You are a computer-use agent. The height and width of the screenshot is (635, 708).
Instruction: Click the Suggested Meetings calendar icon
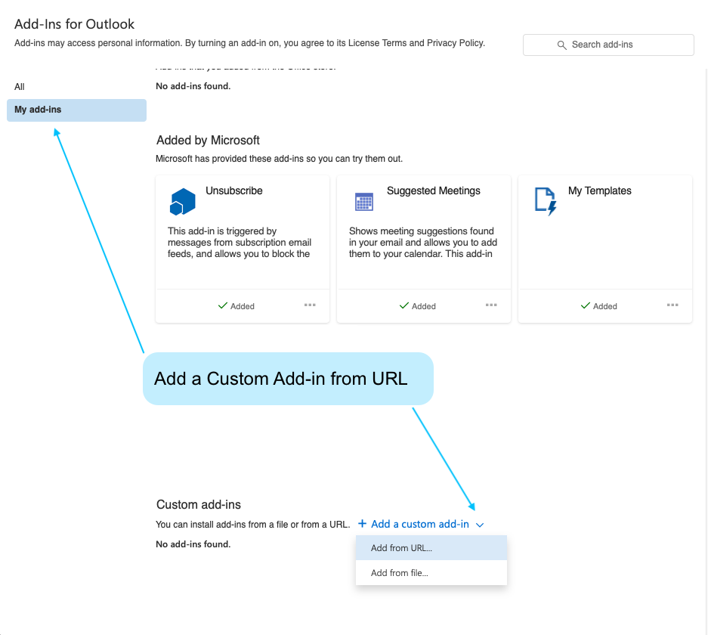pos(364,201)
